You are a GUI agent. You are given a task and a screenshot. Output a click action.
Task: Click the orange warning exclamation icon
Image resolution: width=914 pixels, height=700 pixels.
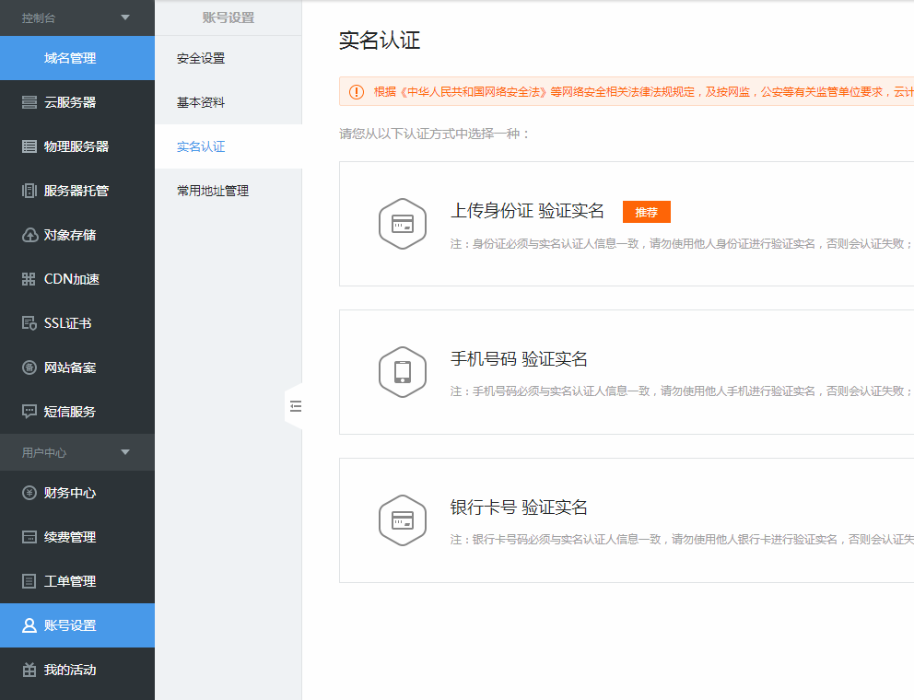coord(357,92)
